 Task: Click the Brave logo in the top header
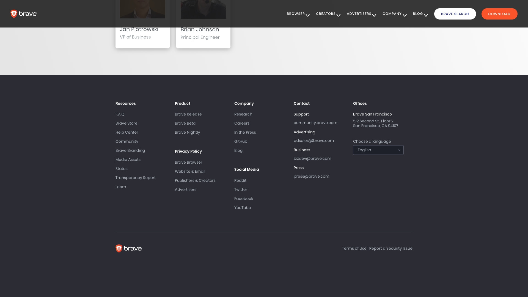(23, 14)
